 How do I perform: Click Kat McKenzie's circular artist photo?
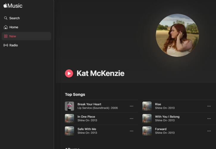(x=177, y=35)
